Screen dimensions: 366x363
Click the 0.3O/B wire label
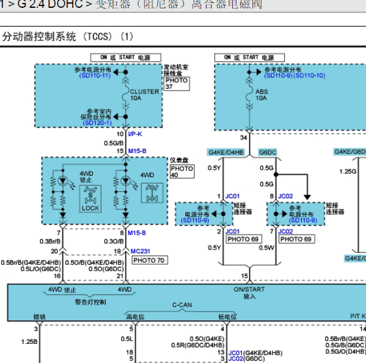114,241
